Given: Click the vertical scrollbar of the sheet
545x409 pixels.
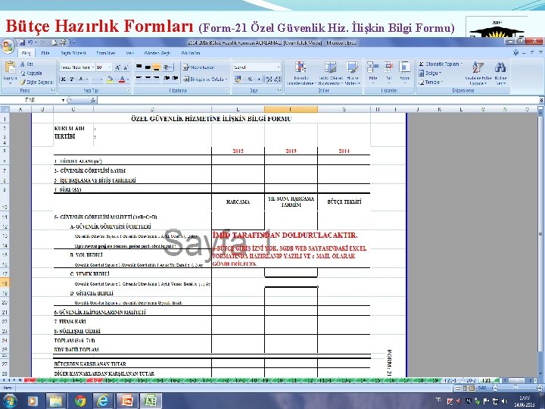Looking at the screenshot, I should [x=540, y=242].
